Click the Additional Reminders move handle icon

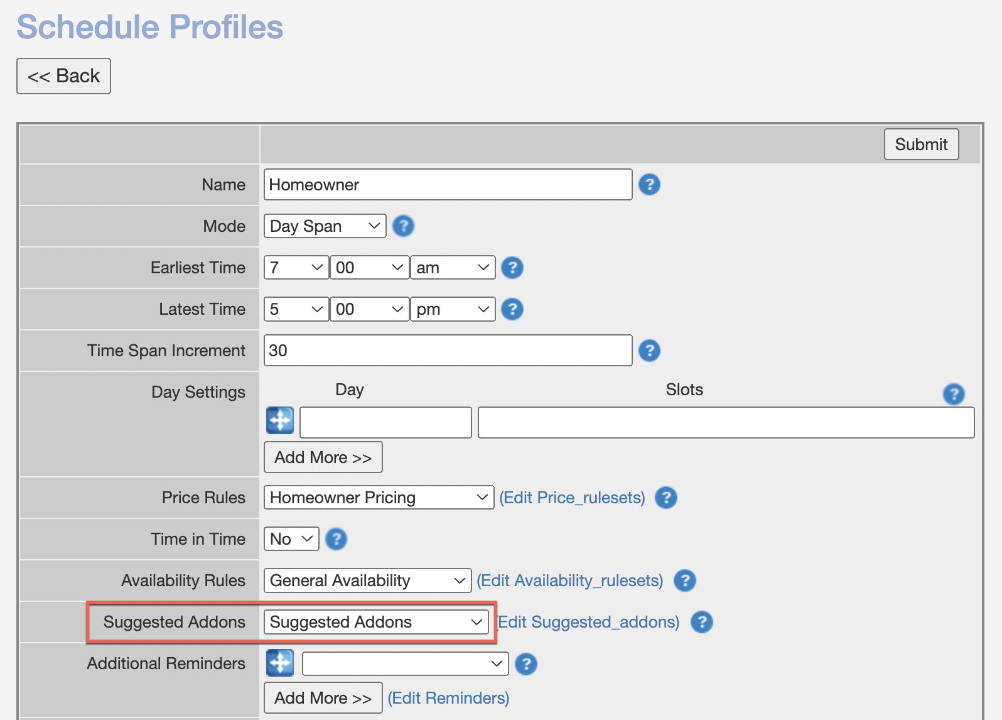(x=280, y=663)
